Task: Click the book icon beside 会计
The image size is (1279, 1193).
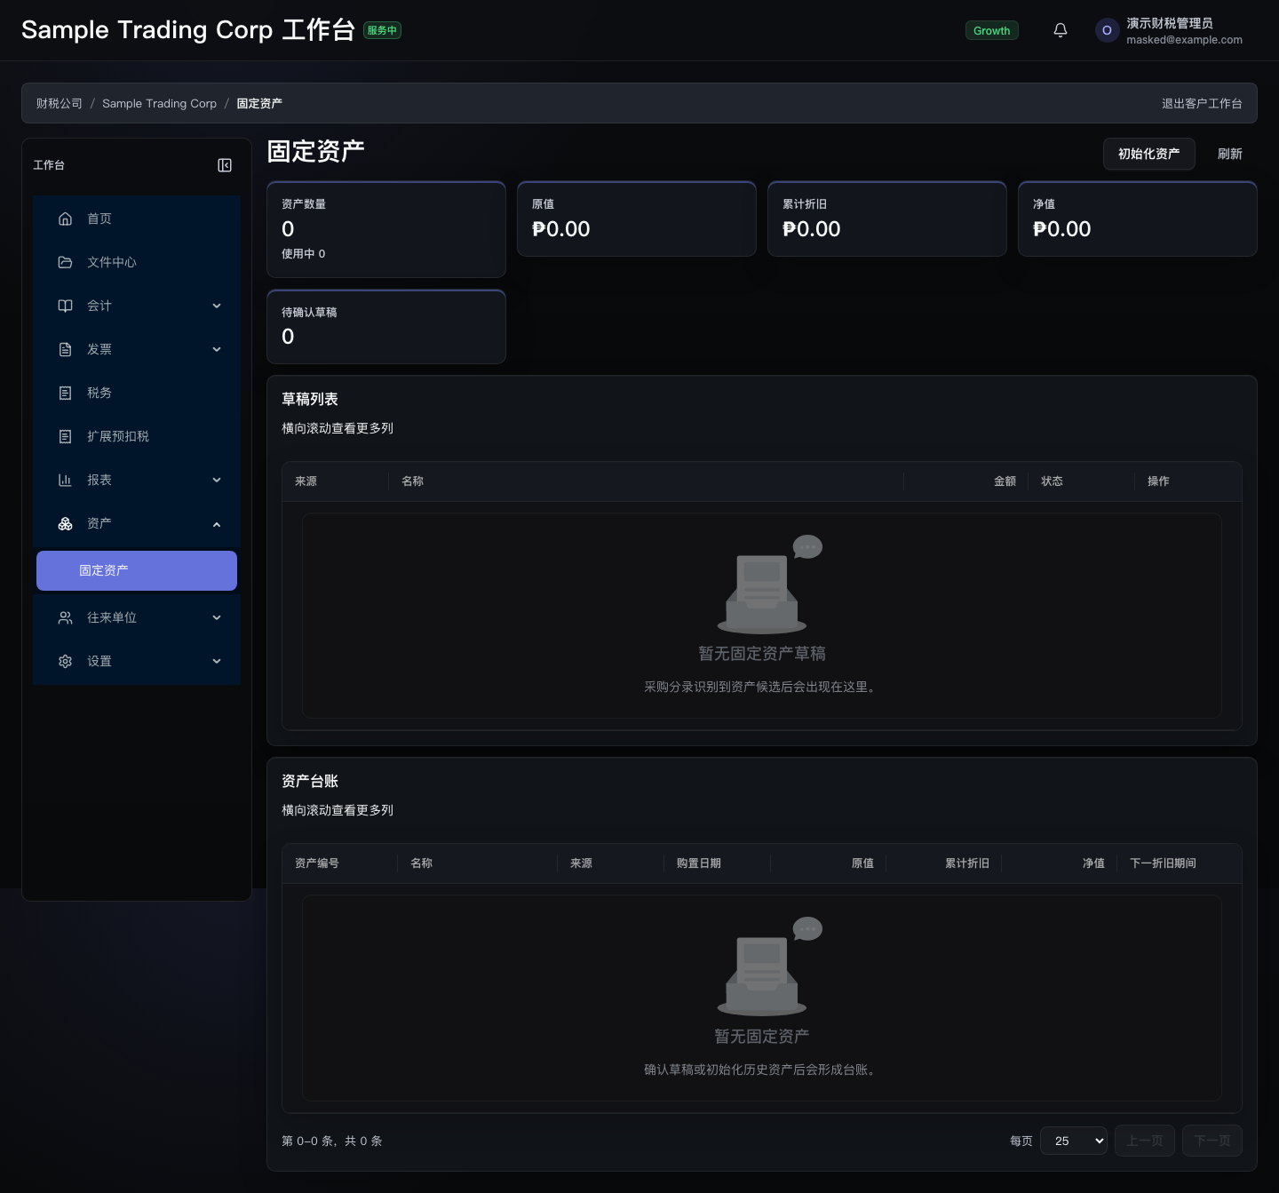Action: [x=65, y=306]
